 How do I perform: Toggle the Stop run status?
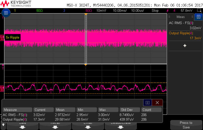[x=155, y=10]
